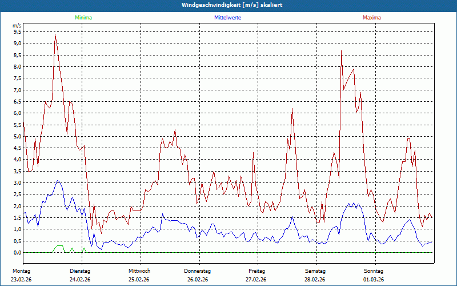Click the Mittelwerte legend label
Viewport: 457px width, 286px height.
coord(227,18)
